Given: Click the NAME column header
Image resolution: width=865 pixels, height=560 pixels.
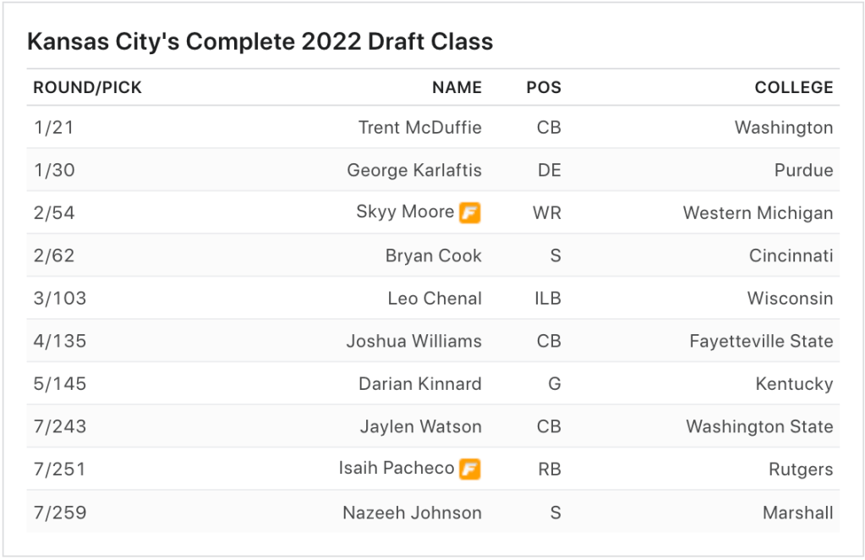Looking at the screenshot, I should pyautogui.click(x=457, y=87).
